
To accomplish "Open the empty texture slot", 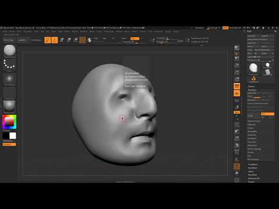I will (x=9, y=93).
